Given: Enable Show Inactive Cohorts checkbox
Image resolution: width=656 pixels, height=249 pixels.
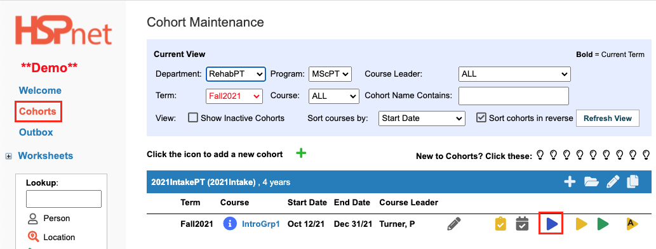Looking at the screenshot, I should [193, 118].
